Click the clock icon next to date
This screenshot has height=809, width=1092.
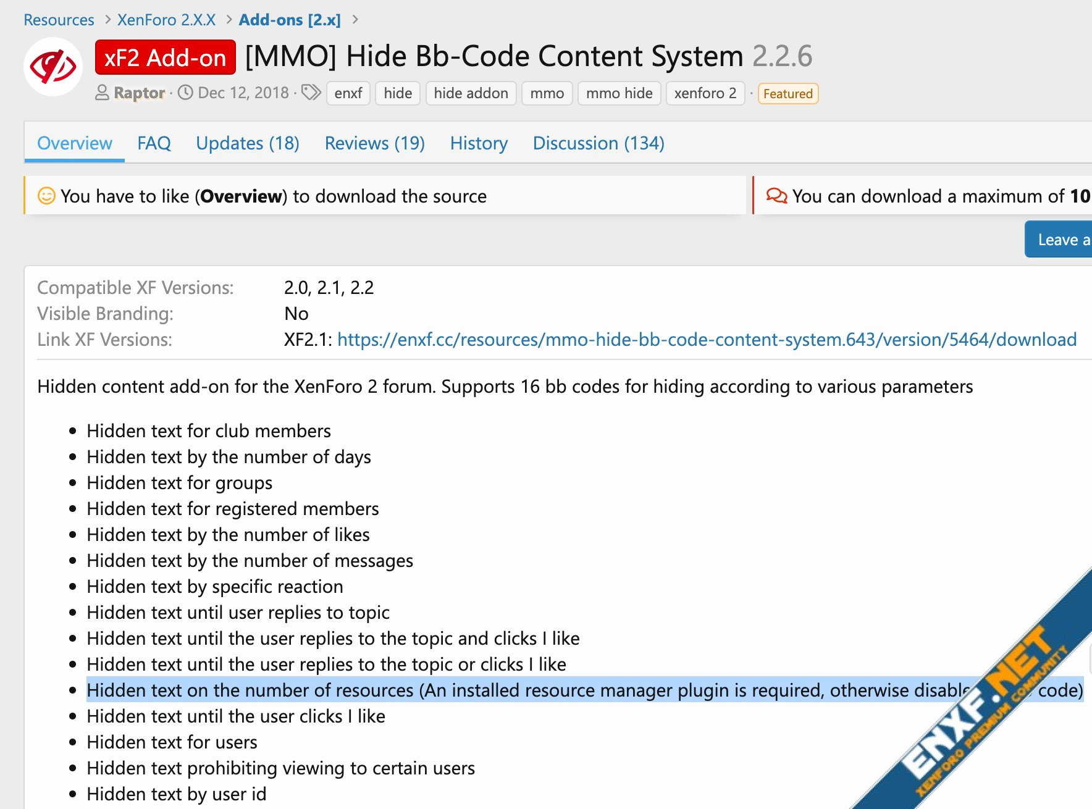tap(185, 93)
